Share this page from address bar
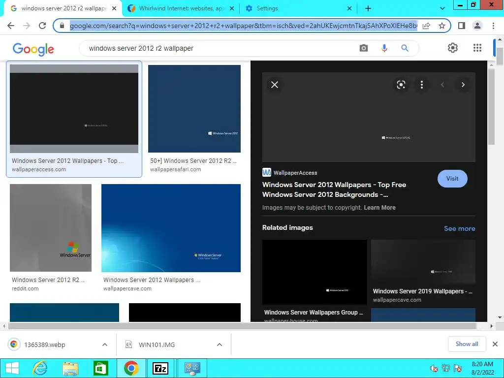This screenshot has height=378, width=504. (426, 26)
